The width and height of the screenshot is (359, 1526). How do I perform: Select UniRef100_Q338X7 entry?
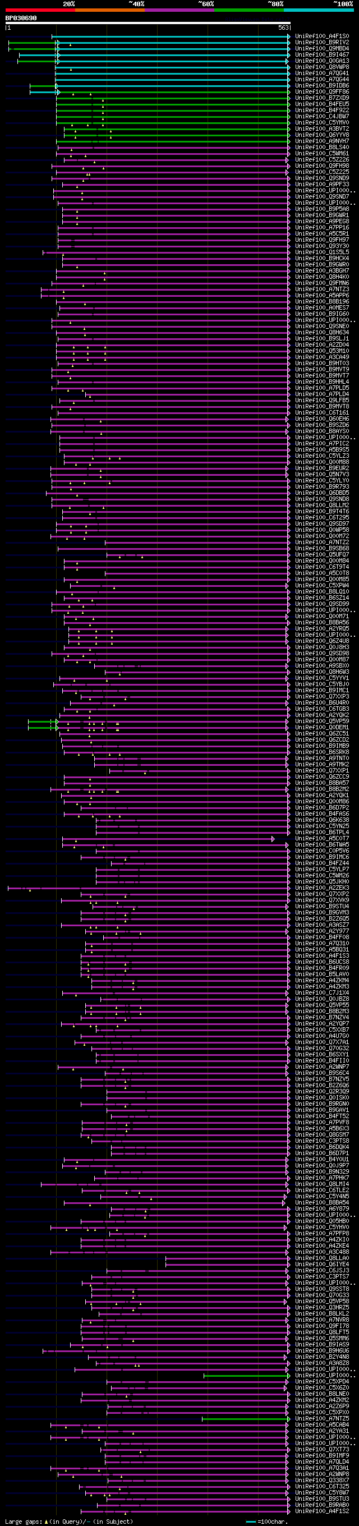(323, 1481)
